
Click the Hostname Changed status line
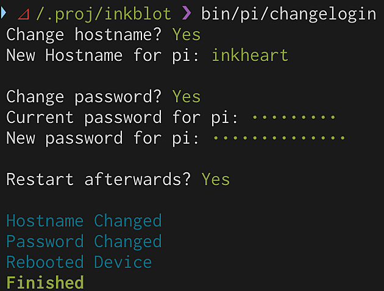pos(84,221)
